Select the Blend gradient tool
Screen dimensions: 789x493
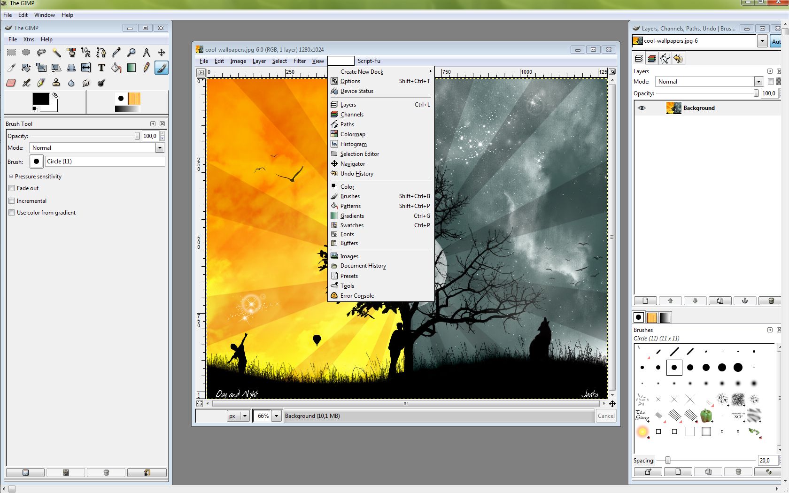[x=131, y=68]
